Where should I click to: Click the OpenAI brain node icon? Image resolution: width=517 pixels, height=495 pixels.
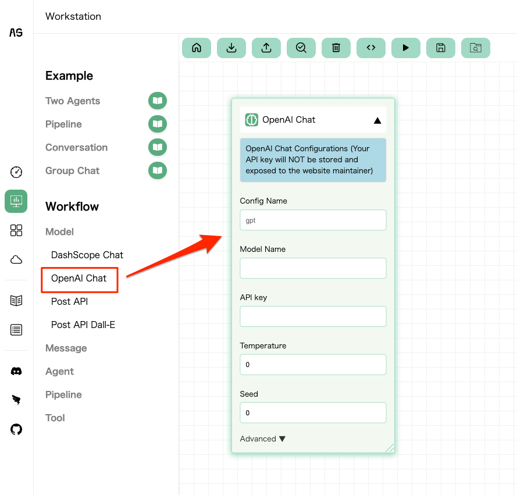(x=252, y=120)
